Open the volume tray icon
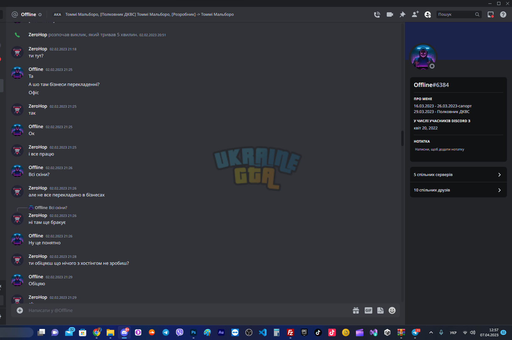The height and width of the screenshot is (340, 512). pos(473,332)
